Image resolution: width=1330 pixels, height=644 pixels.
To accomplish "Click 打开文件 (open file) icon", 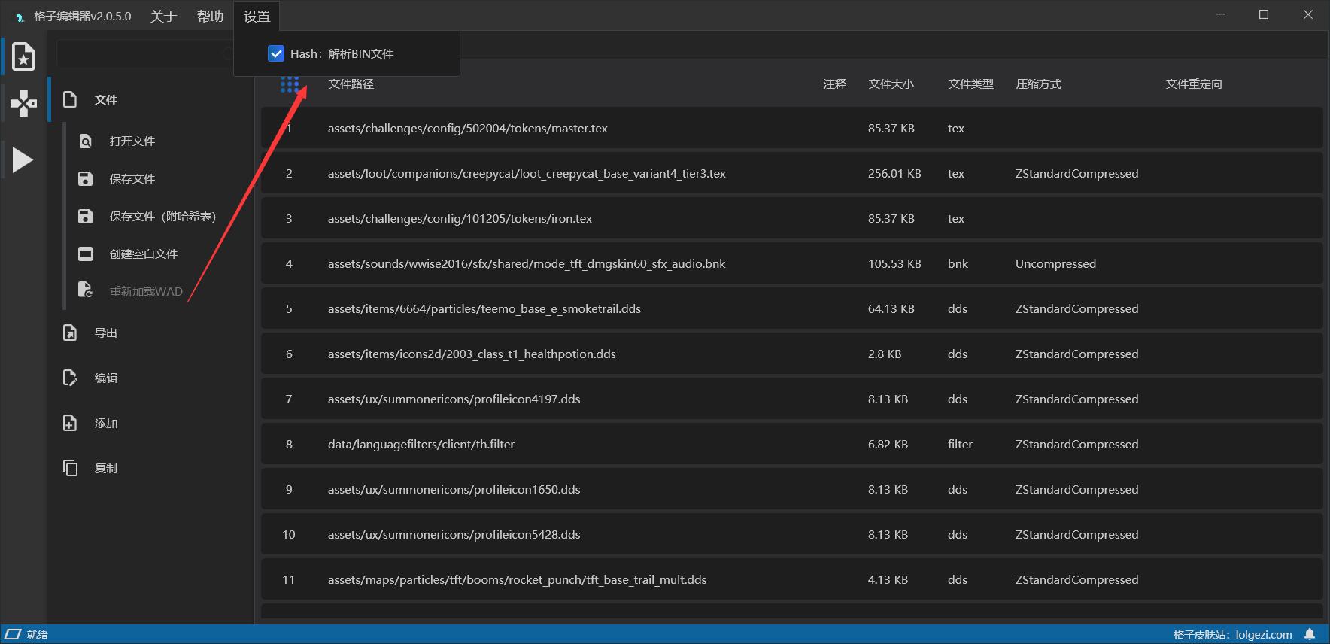I will click(86, 141).
